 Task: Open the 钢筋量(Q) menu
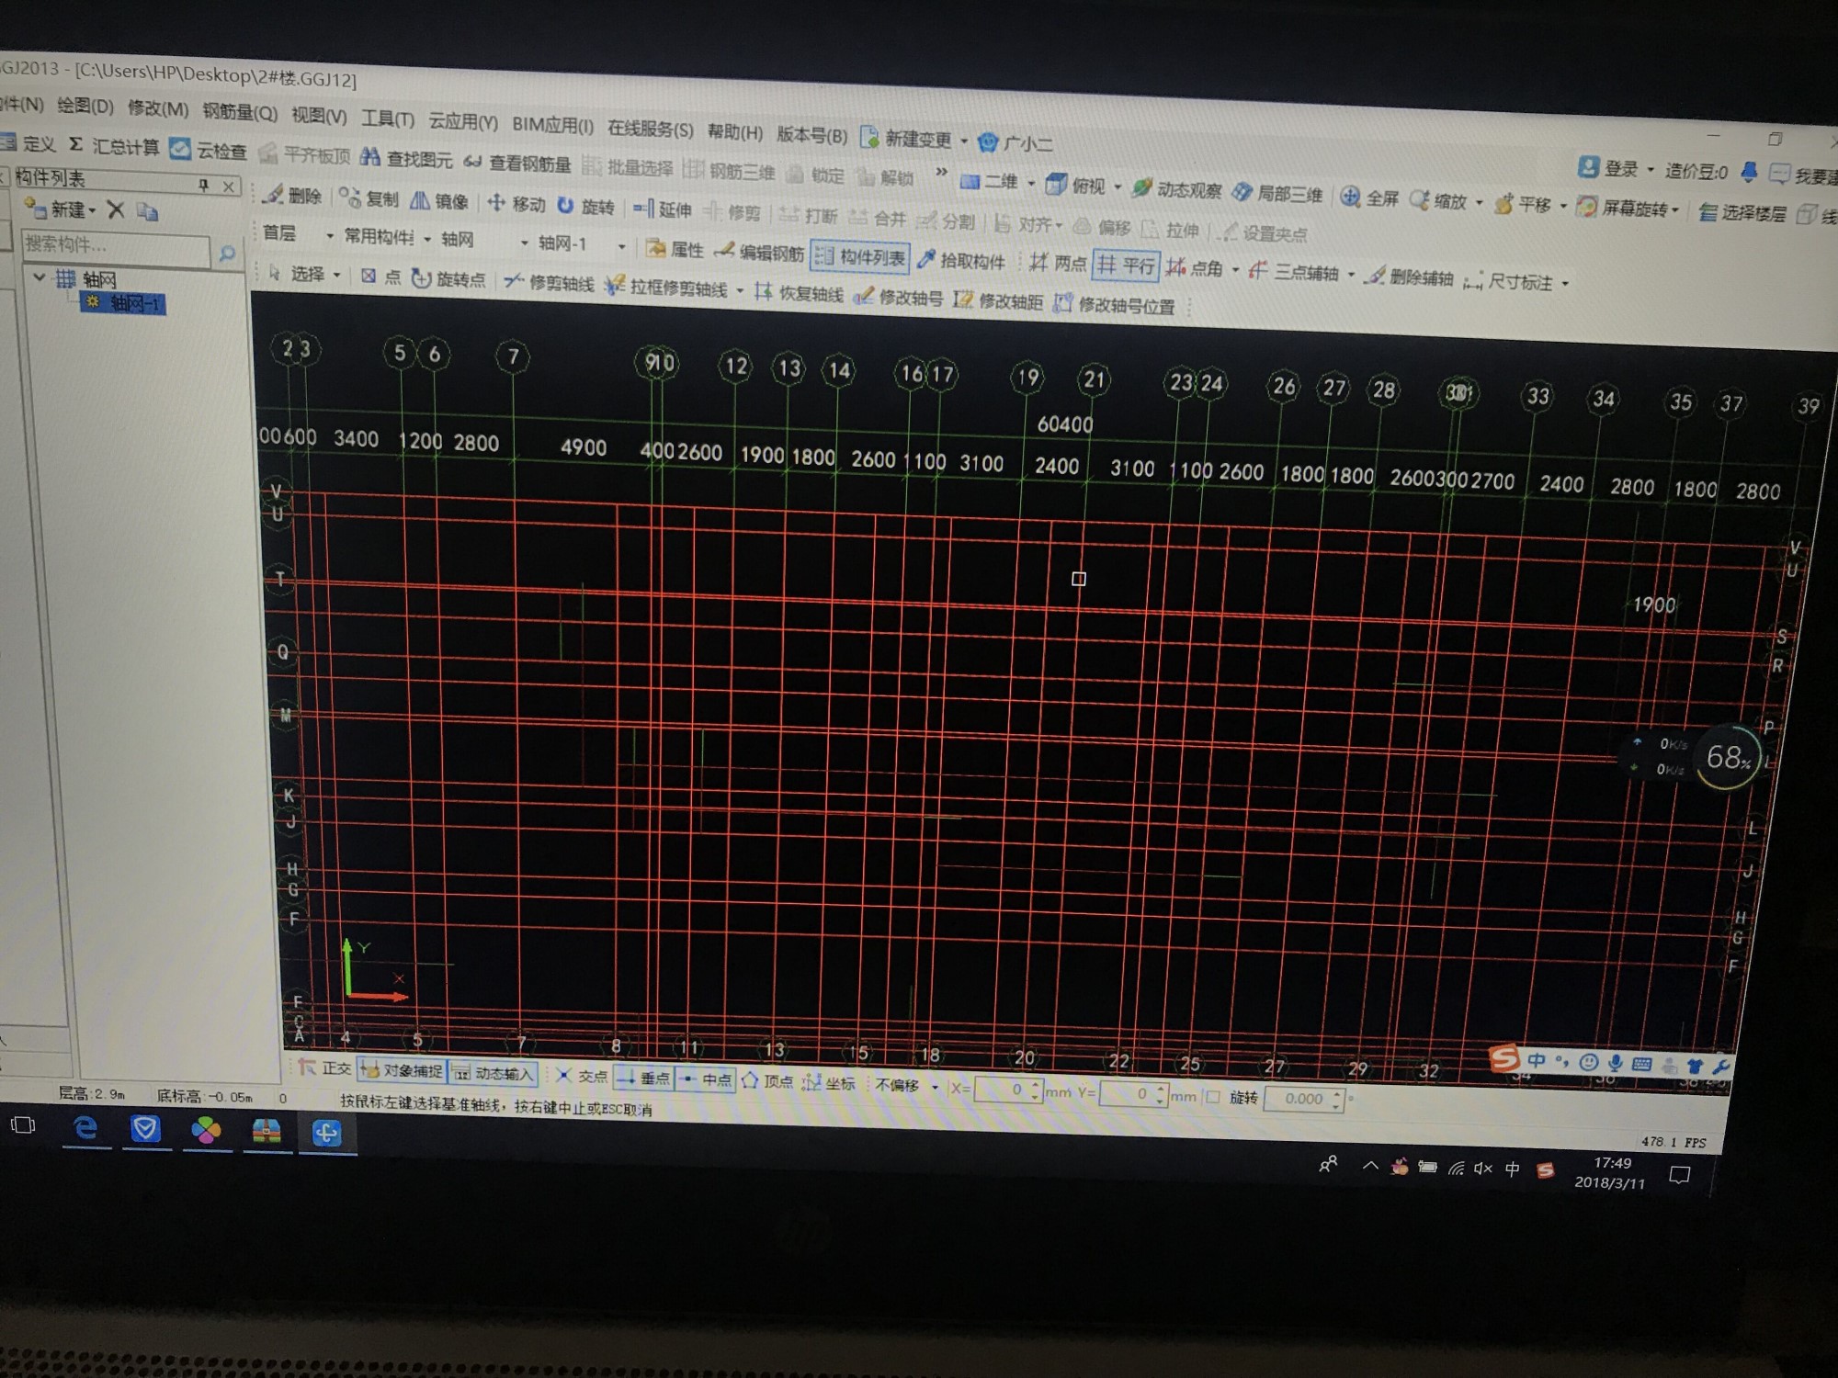coord(240,112)
